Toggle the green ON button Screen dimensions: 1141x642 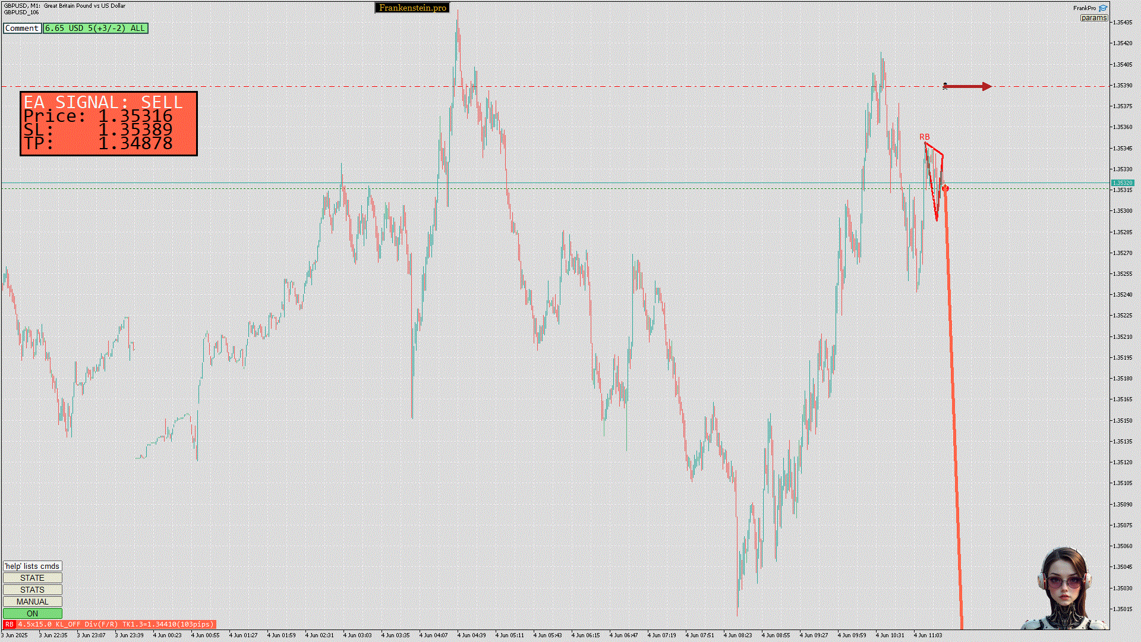[32, 613]
